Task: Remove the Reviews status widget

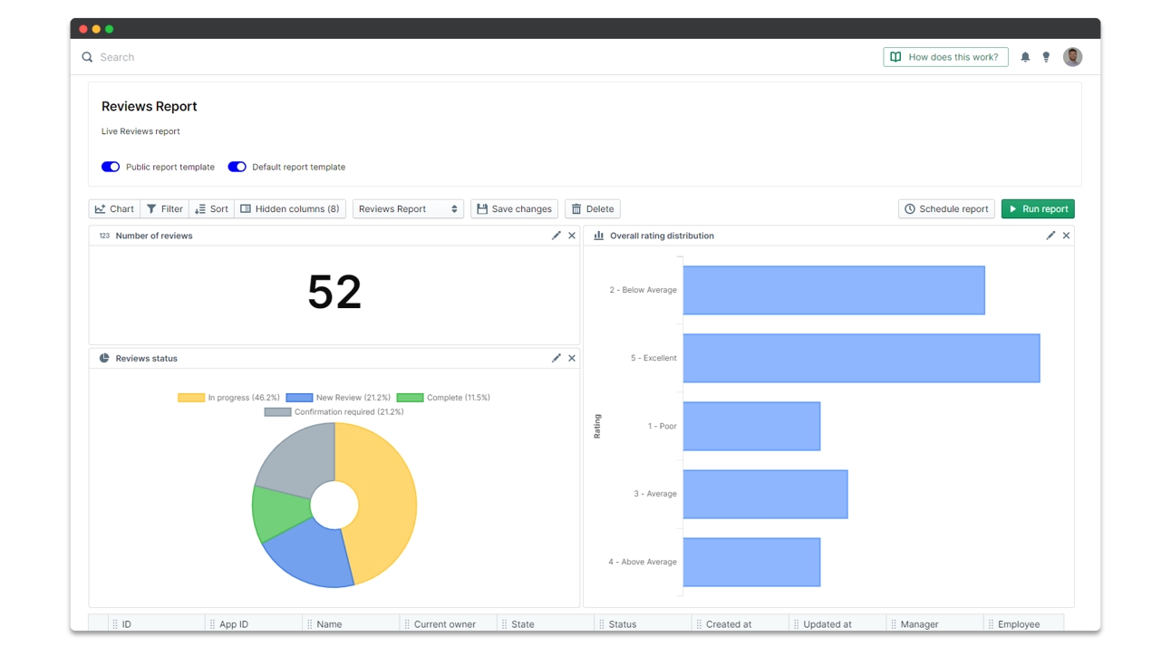Action: (x=572, y=358)
